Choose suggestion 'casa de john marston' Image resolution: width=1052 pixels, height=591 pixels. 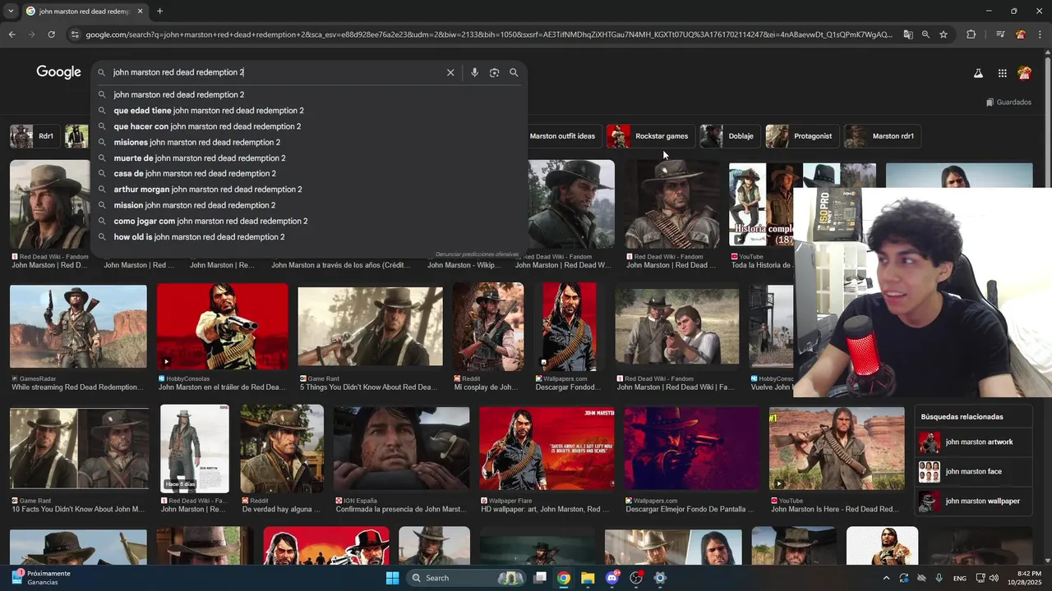coord(308,173)
